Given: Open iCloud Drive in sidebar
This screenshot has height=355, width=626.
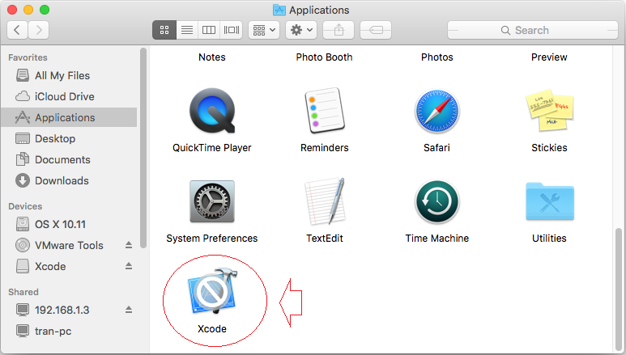Looking at the screenshot, I should [69, 96].
